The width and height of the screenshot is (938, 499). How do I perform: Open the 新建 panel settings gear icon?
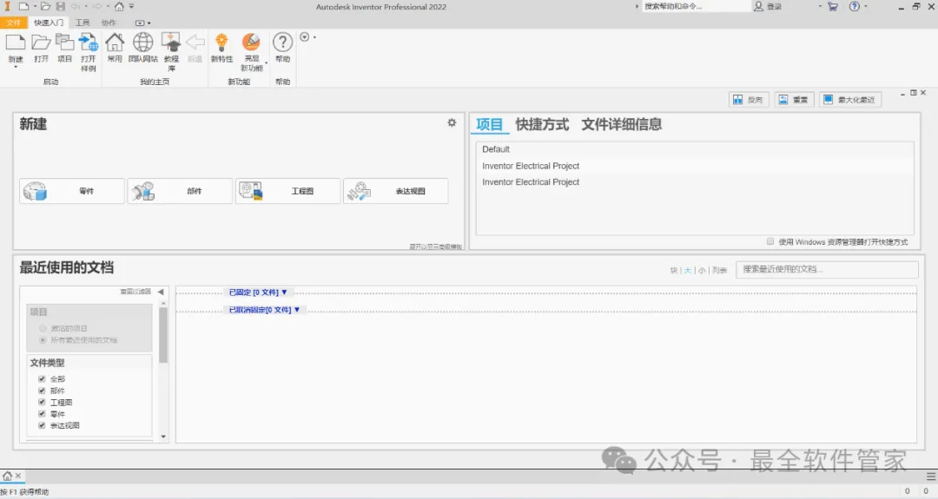click(452, 122)
